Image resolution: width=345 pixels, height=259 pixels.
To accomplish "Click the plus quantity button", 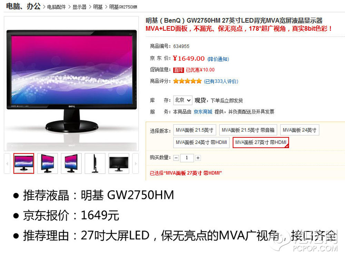I will [198, 158].
